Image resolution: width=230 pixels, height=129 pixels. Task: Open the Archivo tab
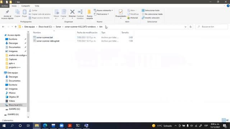tap(5, 6)
